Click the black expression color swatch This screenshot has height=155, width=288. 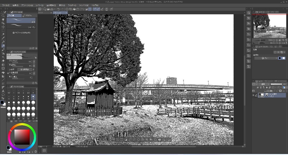[280, 58]
